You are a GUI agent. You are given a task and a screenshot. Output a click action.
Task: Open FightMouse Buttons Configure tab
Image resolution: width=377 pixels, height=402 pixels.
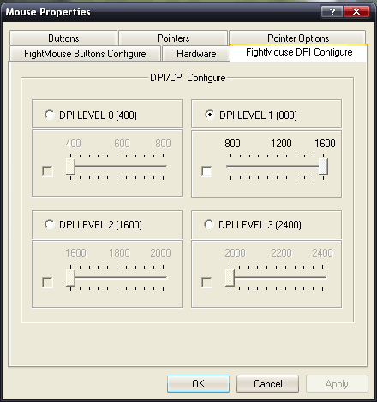tap(85, 54)
